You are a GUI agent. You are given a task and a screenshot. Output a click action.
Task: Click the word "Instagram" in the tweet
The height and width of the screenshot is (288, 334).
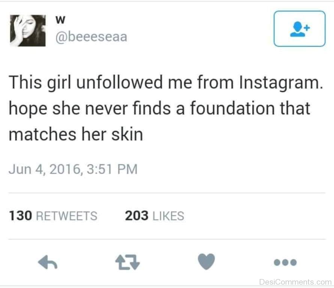[x=280, y=82]
